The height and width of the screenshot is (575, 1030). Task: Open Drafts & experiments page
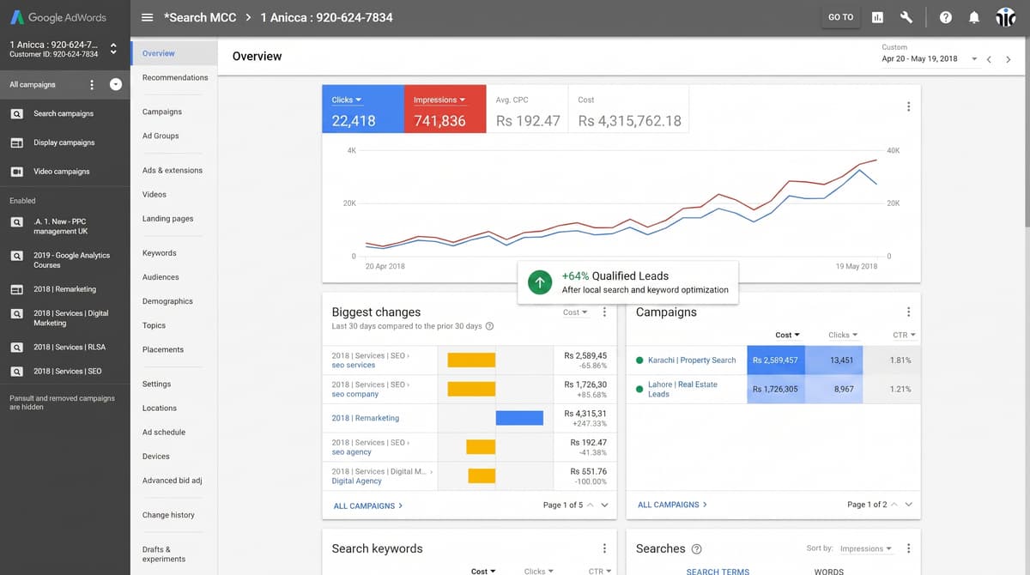coord(164,554)
